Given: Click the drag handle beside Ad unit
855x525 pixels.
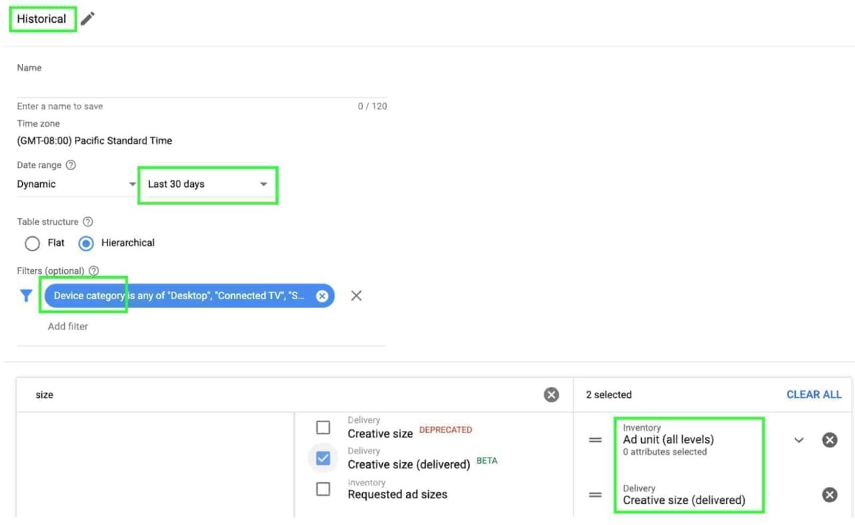Looking at the screenshot, I should [594, 440].
